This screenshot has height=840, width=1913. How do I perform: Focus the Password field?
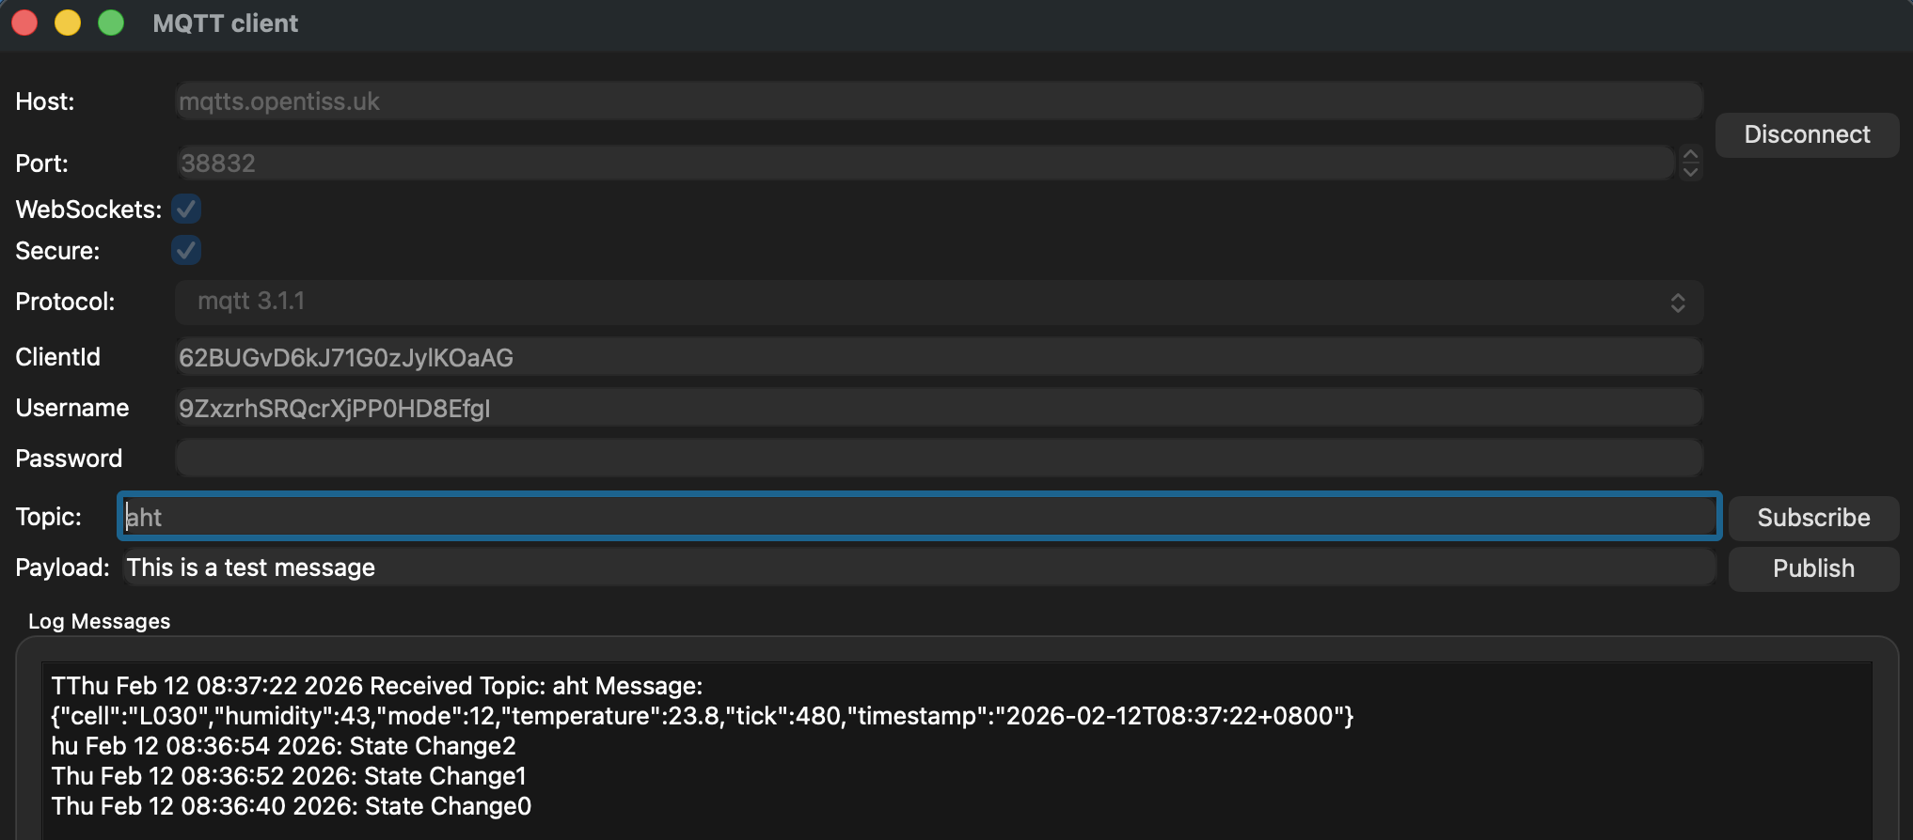938,459
